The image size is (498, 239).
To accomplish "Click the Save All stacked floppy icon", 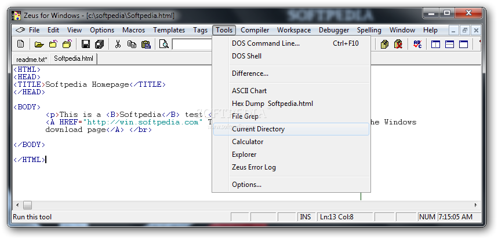I will 99,44.
